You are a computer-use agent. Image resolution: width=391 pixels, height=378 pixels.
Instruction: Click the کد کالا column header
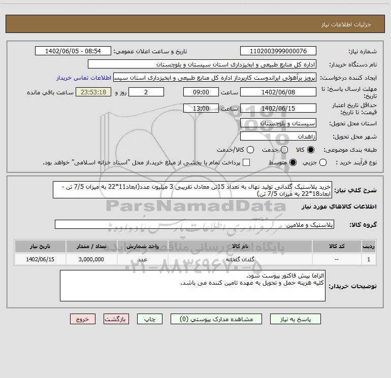337,246
